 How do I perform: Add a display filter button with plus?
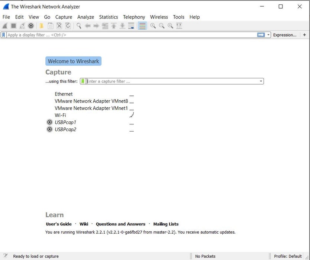coord(304,35)
